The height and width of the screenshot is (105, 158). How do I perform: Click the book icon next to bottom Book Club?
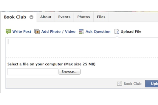click(x=120, y=84)
